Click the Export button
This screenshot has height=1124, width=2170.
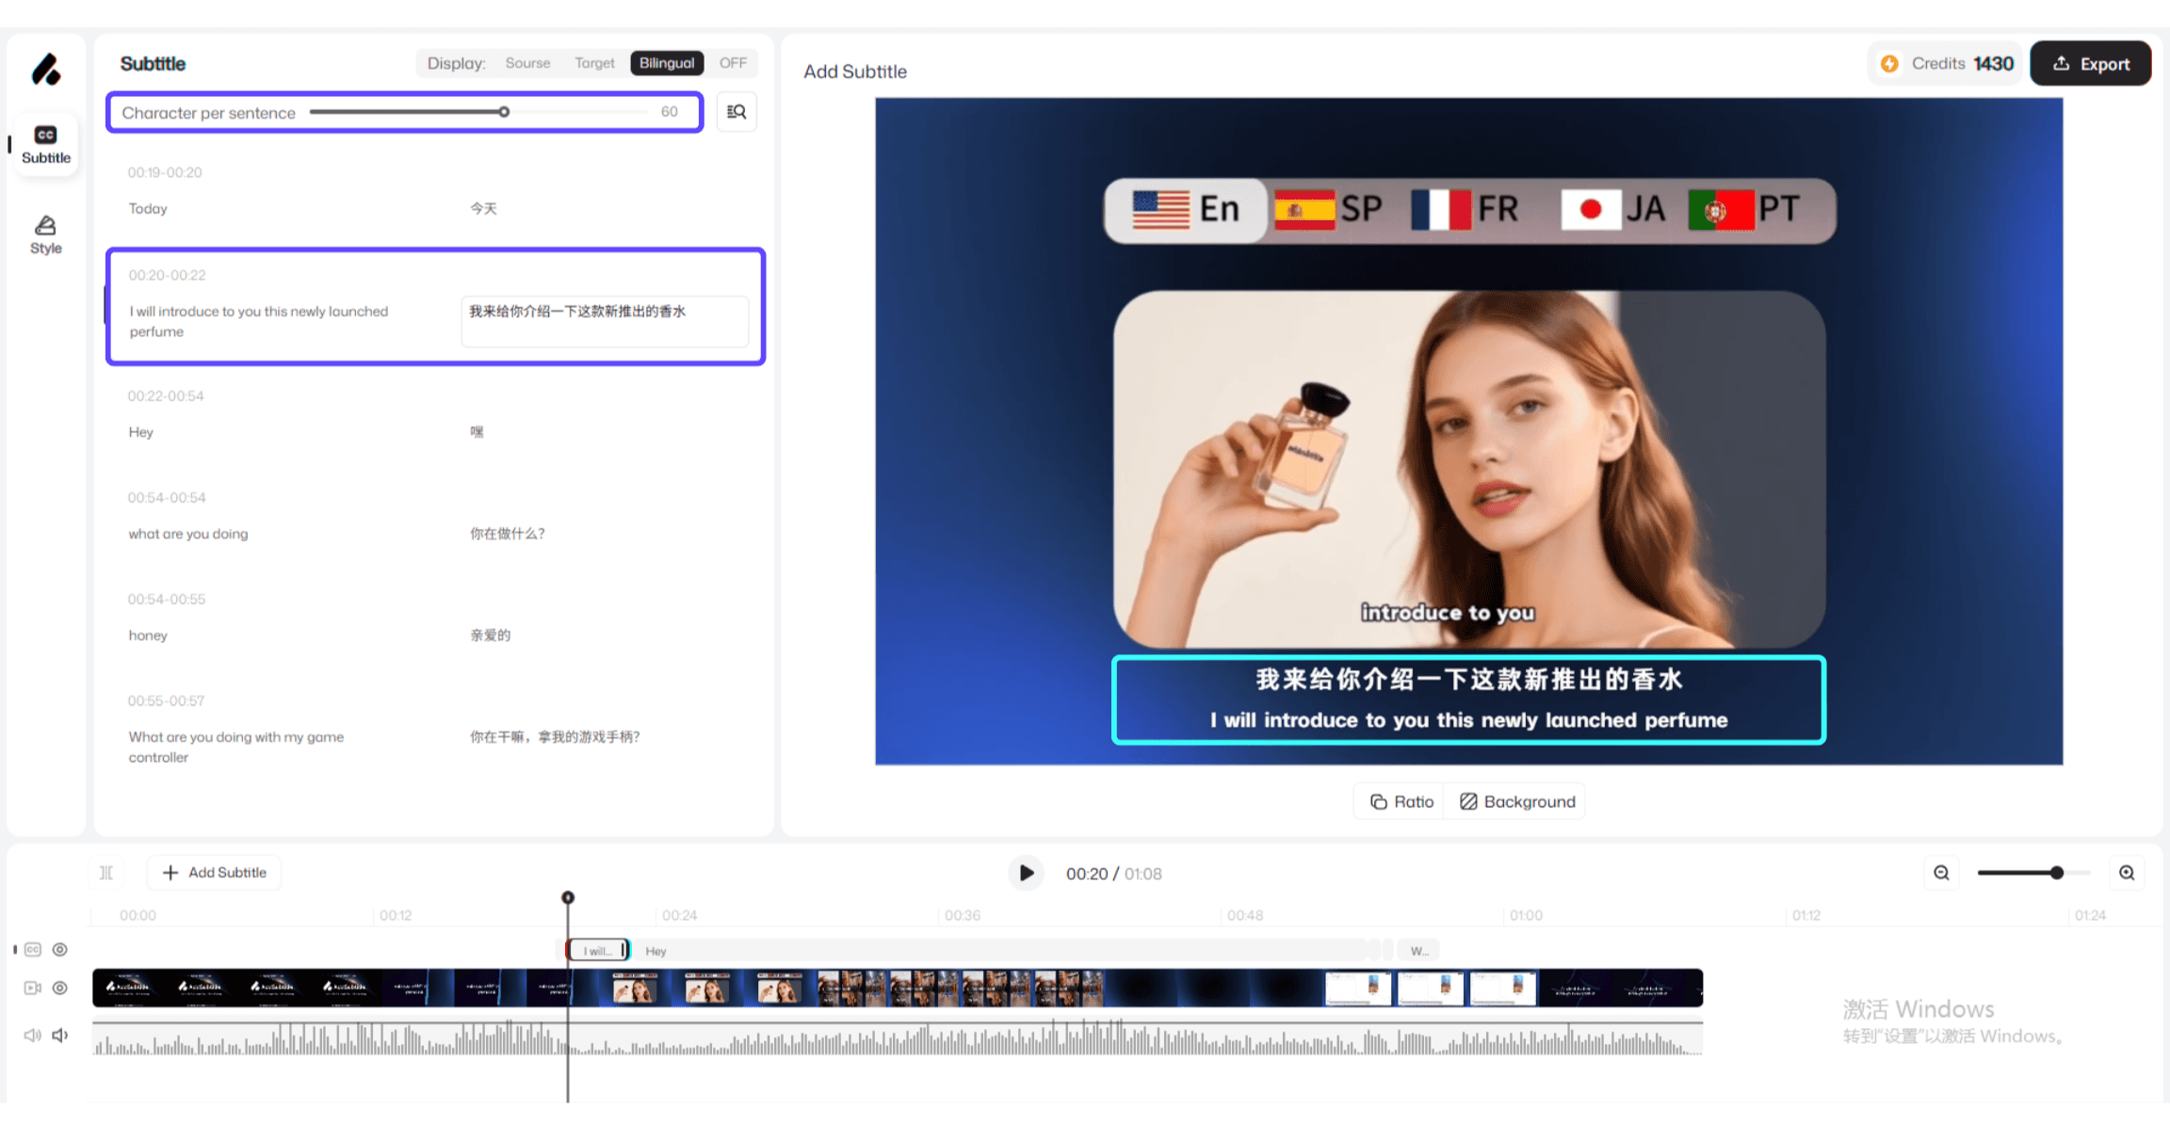[x=2090, y=64]
